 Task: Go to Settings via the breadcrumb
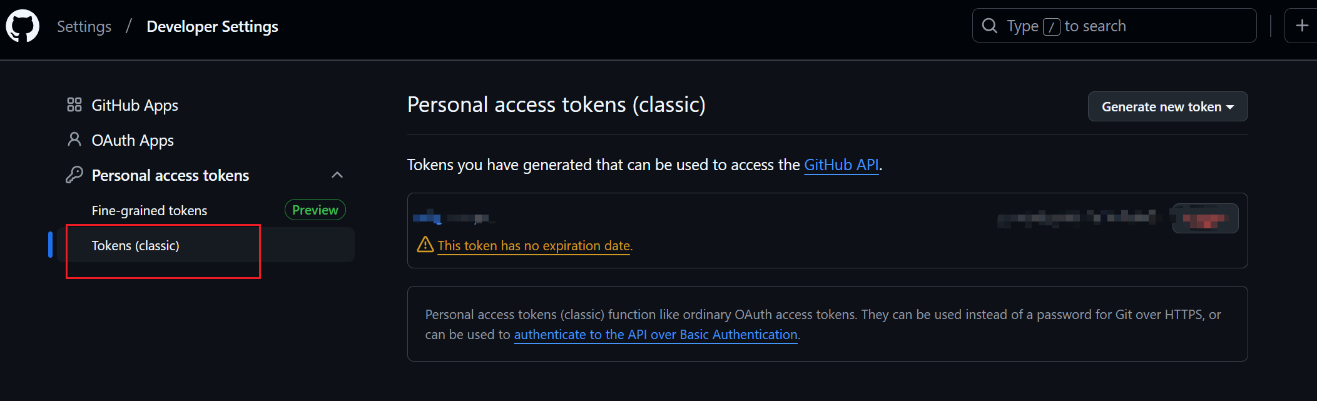(x=84, y=26)
